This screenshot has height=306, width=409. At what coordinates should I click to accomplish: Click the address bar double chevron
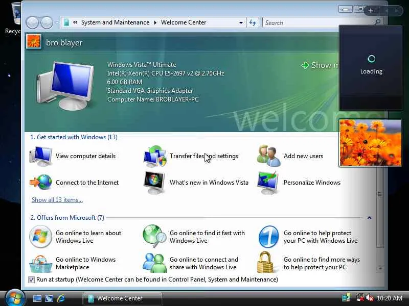pos(75,22)
